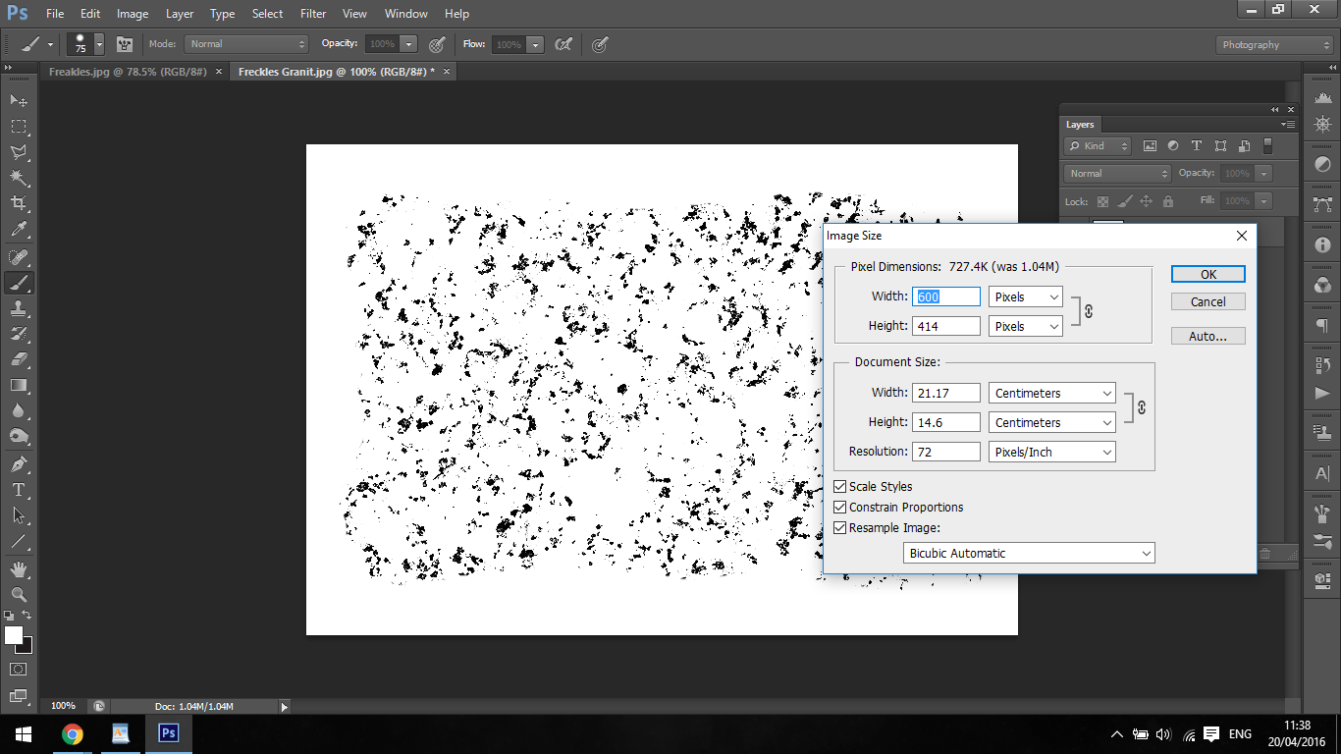Click the foreground color swatch
The image size is (1341, 754).
pyautogui.click(x=14, y=635)
